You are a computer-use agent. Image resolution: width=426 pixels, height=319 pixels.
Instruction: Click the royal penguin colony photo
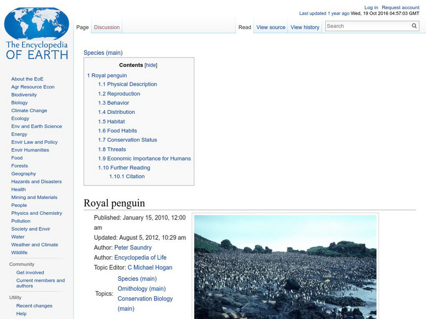click(285, 267)
